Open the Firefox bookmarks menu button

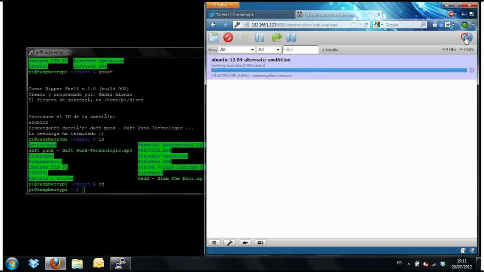(449, 25)
